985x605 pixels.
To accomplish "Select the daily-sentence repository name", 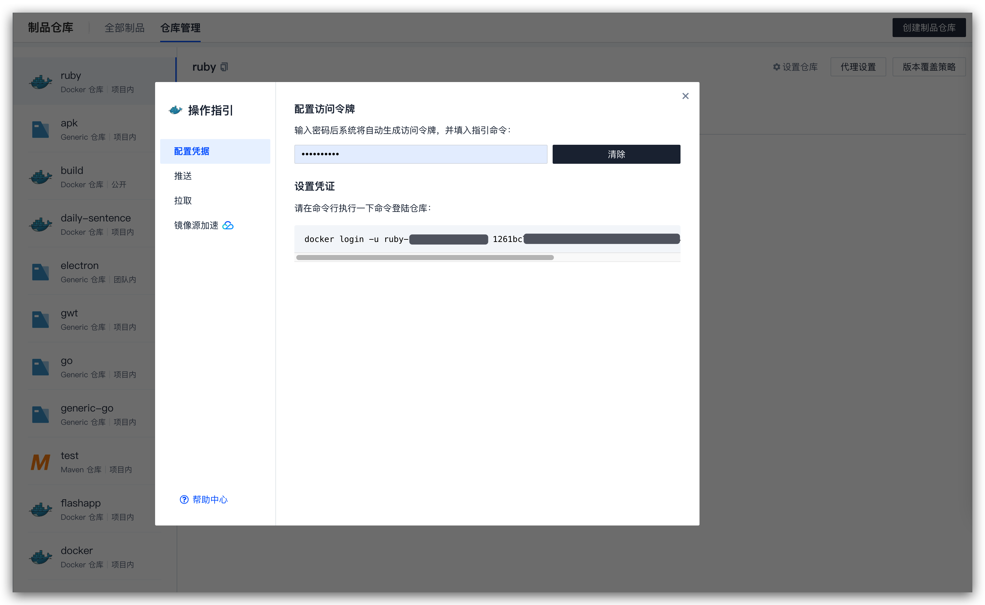I will pyautogui.click(x=96, y=218).
